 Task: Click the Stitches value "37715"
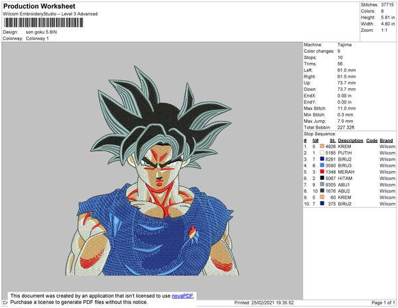click(x=387, y=5)
